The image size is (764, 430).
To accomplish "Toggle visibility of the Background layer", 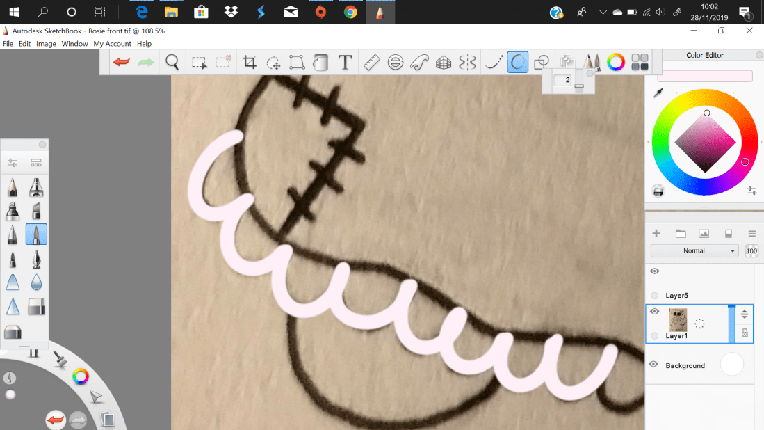I will point(653,364).
